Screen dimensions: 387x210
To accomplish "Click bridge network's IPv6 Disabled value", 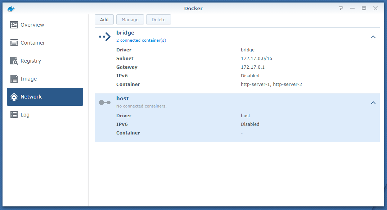I will point(250,76).
